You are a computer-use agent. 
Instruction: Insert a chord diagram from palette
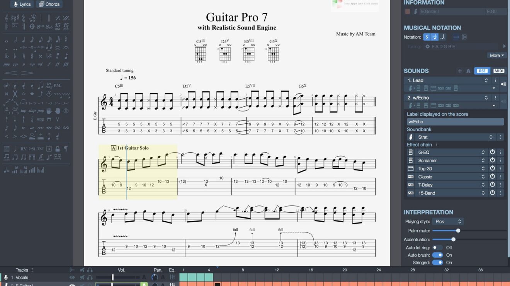coord(7,149)
